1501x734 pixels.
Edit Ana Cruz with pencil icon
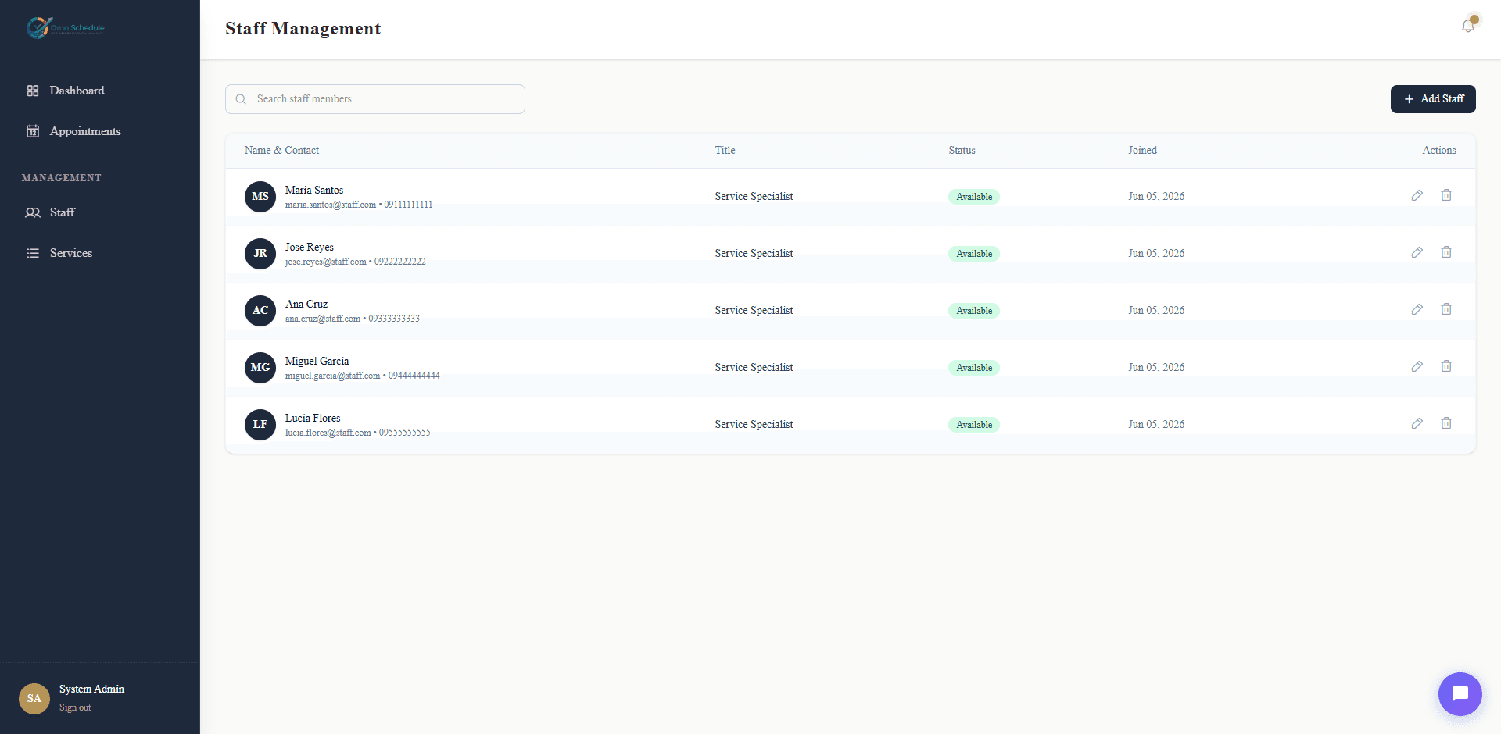[x=1417, y=309]
